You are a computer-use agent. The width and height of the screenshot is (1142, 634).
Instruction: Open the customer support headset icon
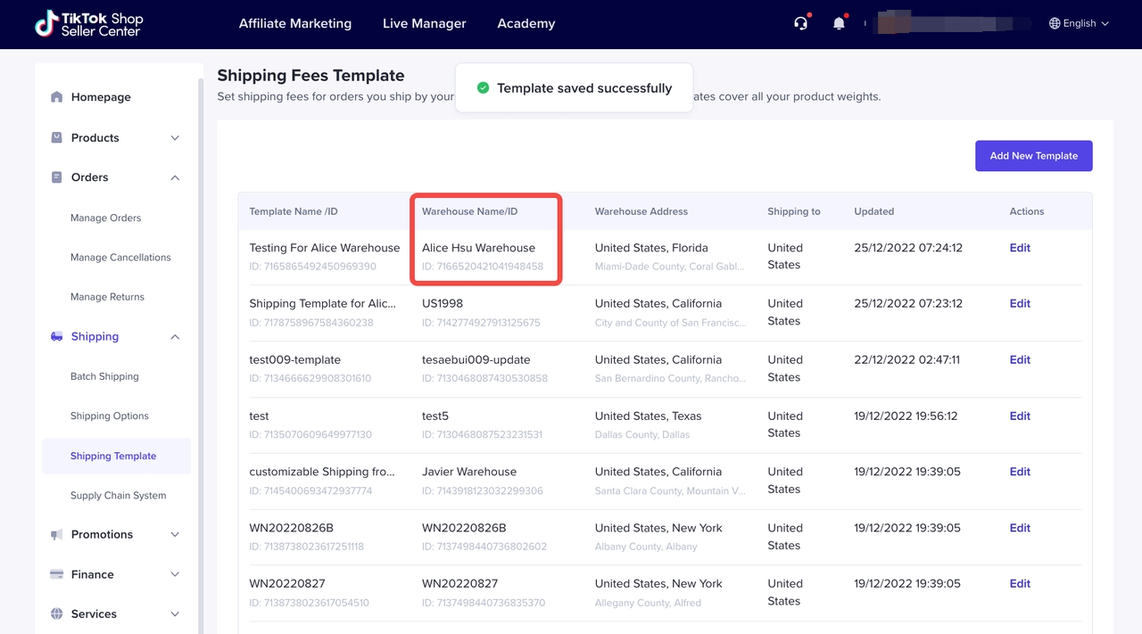coord(800,23)
